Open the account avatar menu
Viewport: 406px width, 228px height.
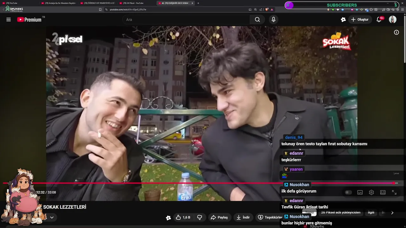393,20
